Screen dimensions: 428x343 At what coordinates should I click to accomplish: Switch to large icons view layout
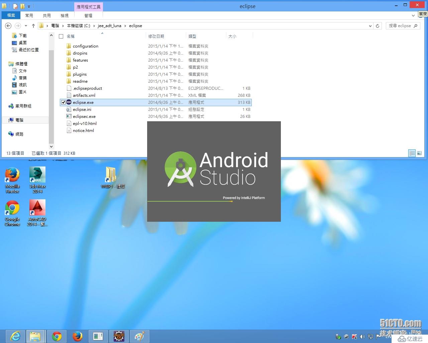419,153
